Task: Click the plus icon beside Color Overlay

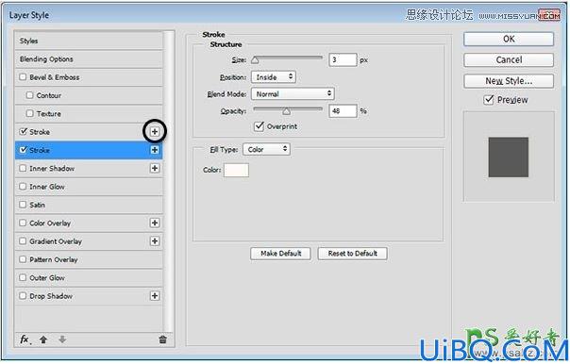Action: tap(155, 223)
